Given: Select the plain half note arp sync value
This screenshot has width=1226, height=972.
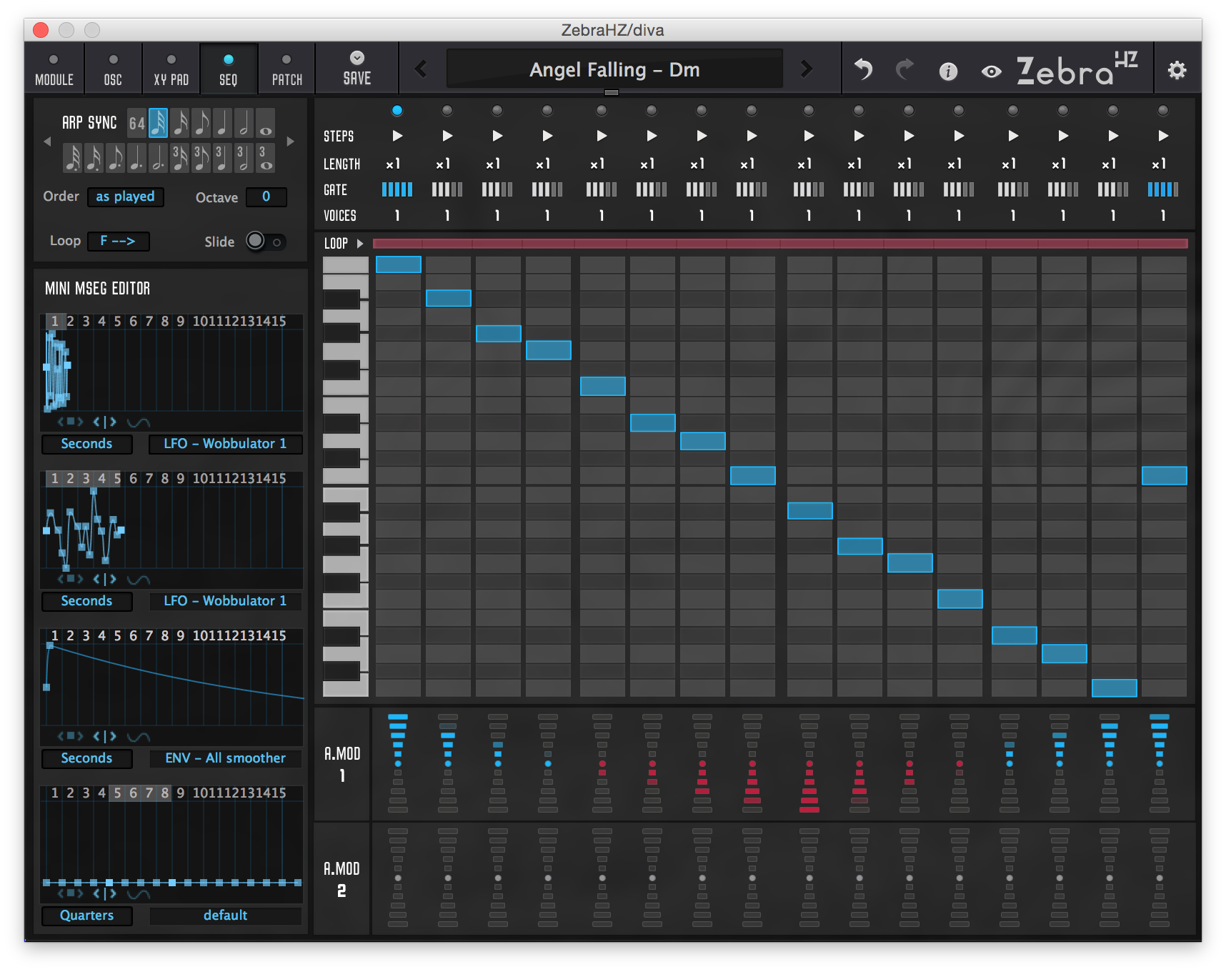Looking at the screenshot, I should click(244, 123).
